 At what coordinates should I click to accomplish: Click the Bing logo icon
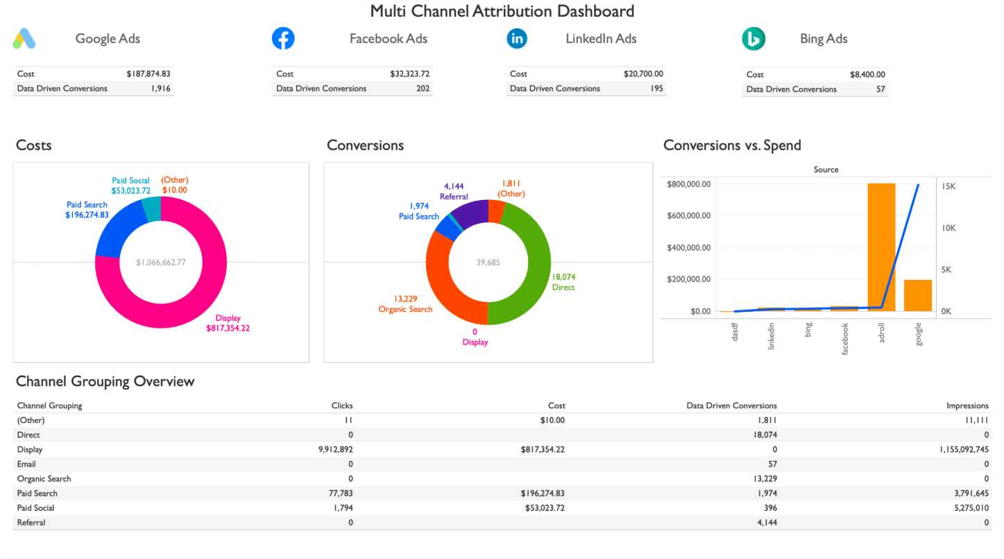[x=754, y=39]
